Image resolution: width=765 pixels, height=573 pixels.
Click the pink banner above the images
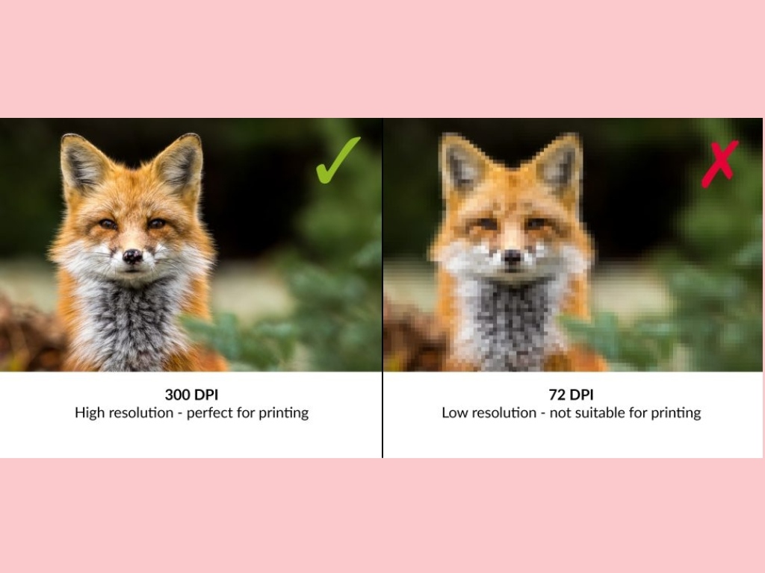pos(382,58)
